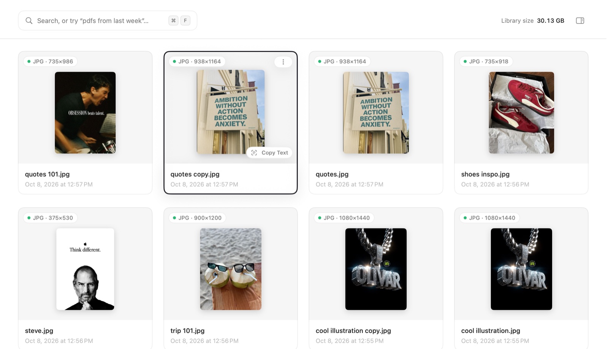Select the quotes 101.jpg thumbnail

click(85, 113)
